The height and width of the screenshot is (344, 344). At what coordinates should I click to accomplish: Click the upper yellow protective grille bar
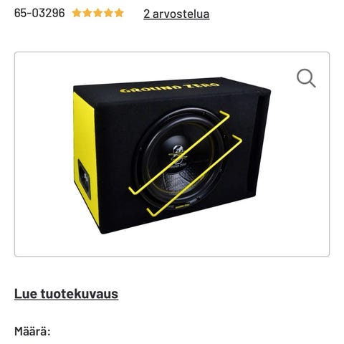(x=179, y=153)
